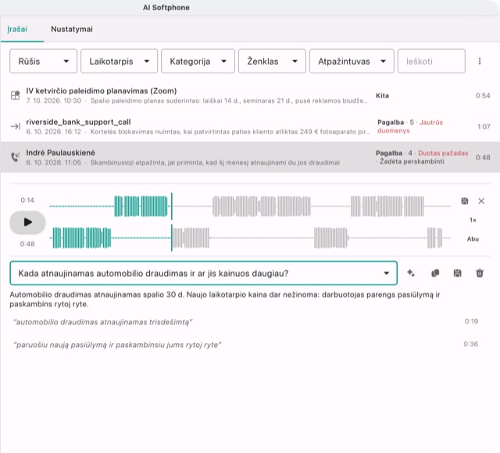This screenshot has height=453, width=500.
Task: Change the 1x playback speed
Action: 473,220
